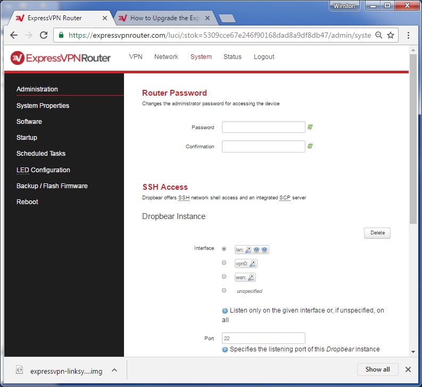Select the vpn0 interface radio button
The image size is (422, 387).
224,263
